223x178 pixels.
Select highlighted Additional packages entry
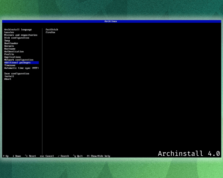tap(21, 62)
